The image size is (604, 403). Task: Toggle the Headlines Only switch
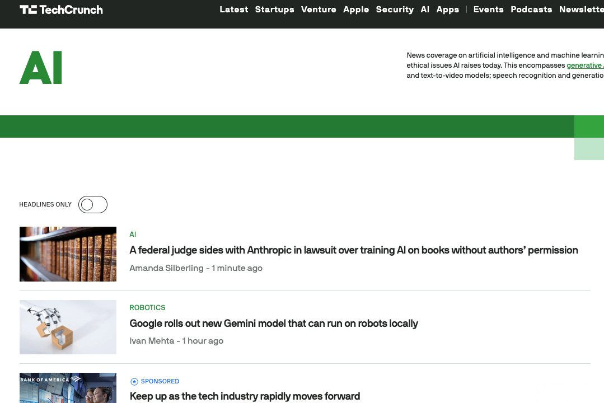pos(93,205)
